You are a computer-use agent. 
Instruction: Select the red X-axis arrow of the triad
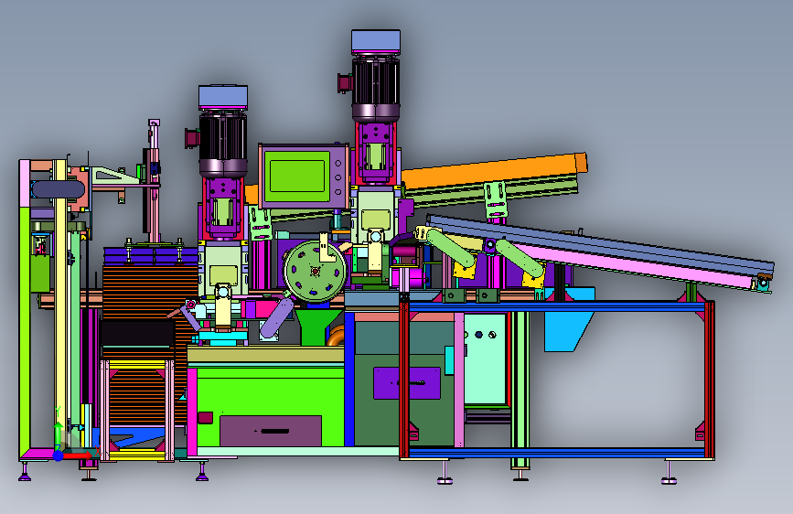pos(78,455)
